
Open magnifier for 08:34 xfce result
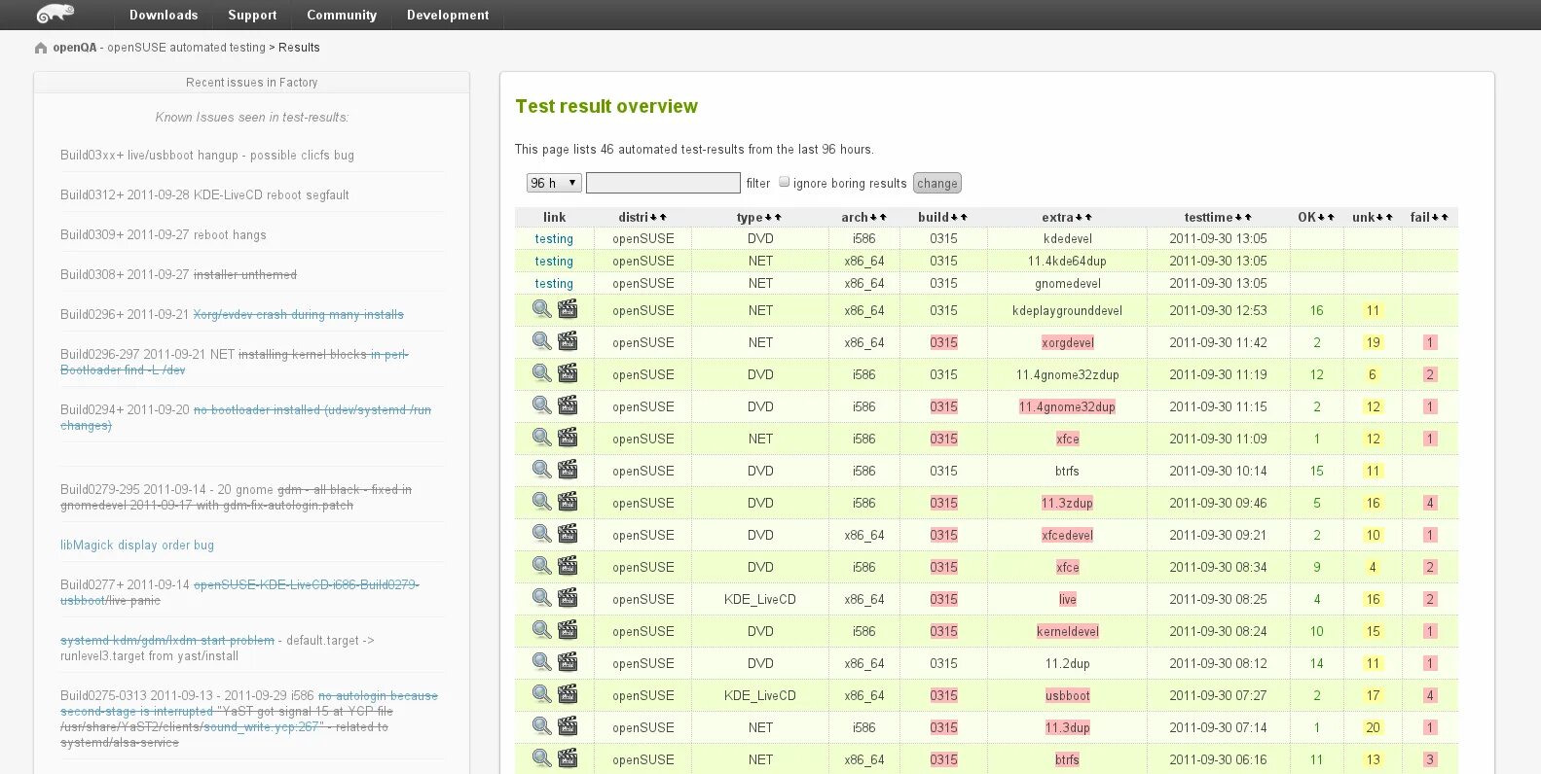(541, 565)
